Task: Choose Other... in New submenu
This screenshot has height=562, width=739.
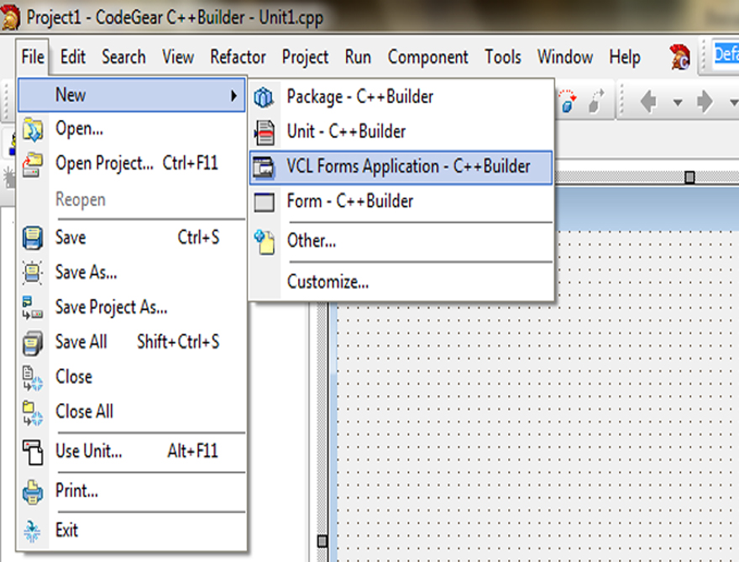Action: click(x=401, y=241)
